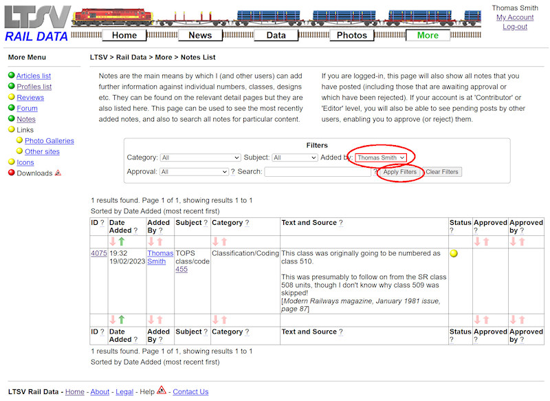Click green bullet icon beside Articles list

[12, 76]
